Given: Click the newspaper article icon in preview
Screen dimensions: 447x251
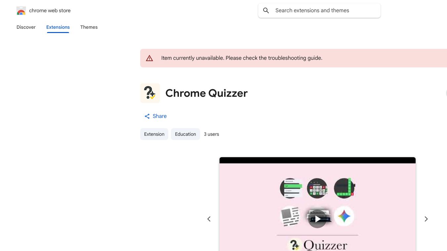Looking at the screenshot, I should [x=290, y=216].
